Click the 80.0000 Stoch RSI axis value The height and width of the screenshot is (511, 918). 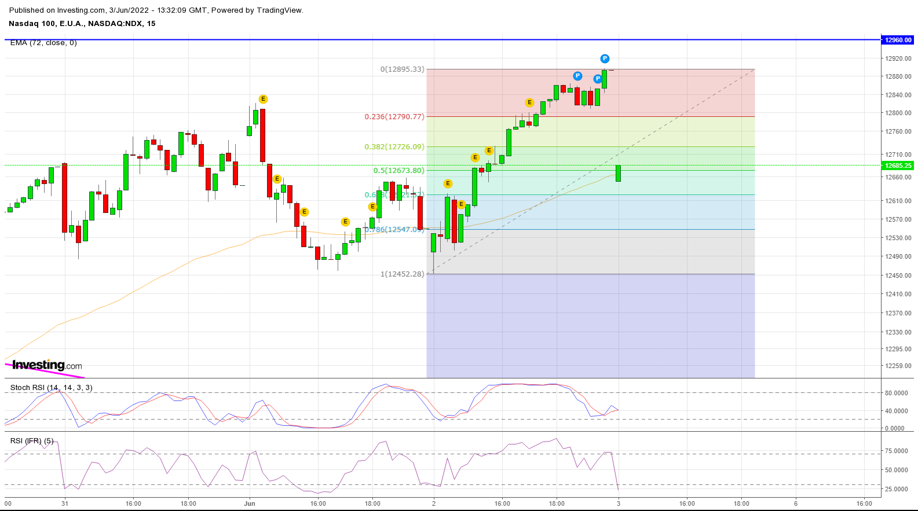tap(896, 393)
